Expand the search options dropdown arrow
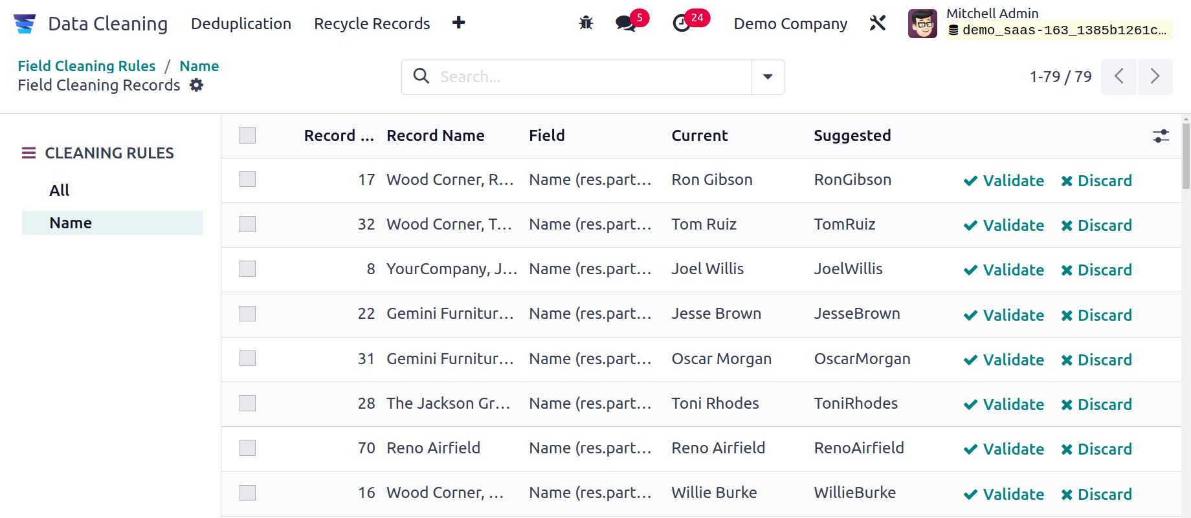The height and width of the screenshot is (518, 1191). (x=768, y=77)
